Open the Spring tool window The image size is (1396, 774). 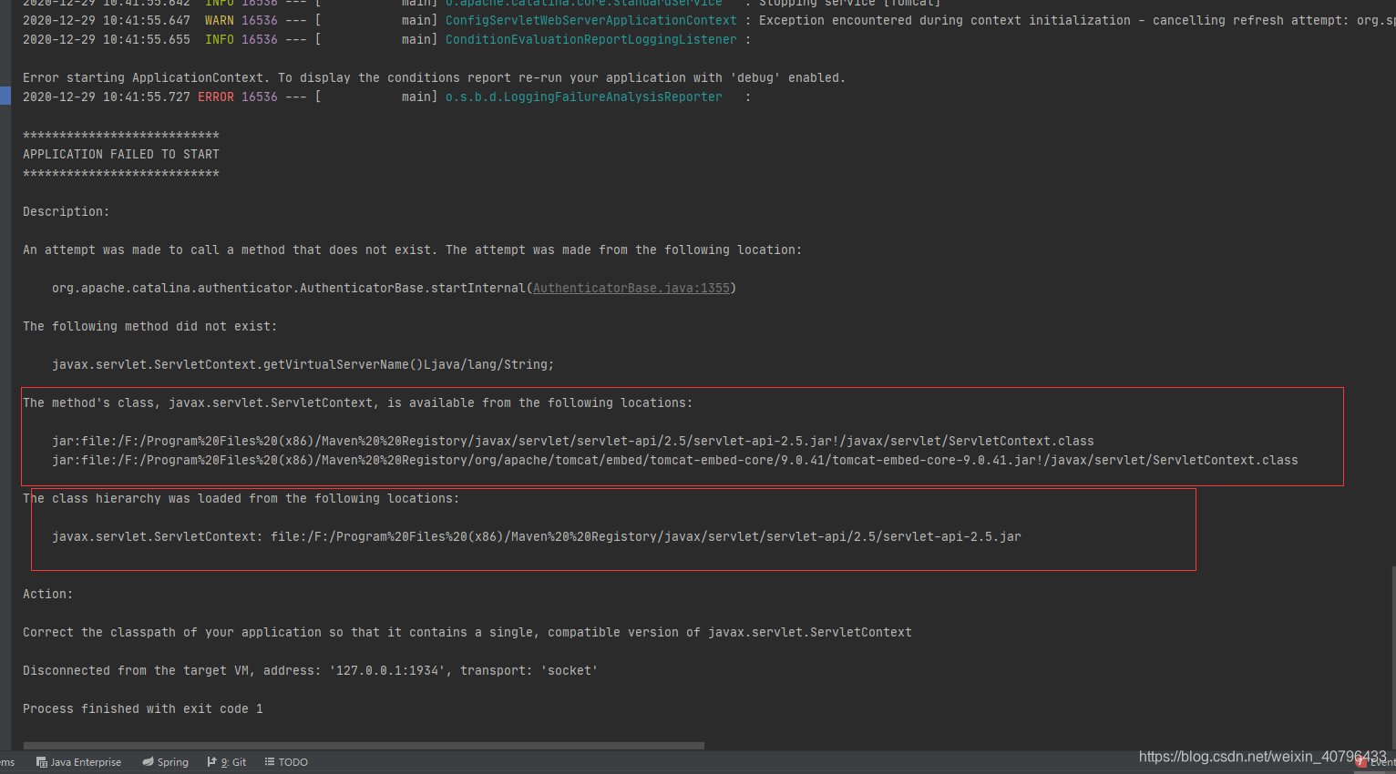(x=165, y=762)
